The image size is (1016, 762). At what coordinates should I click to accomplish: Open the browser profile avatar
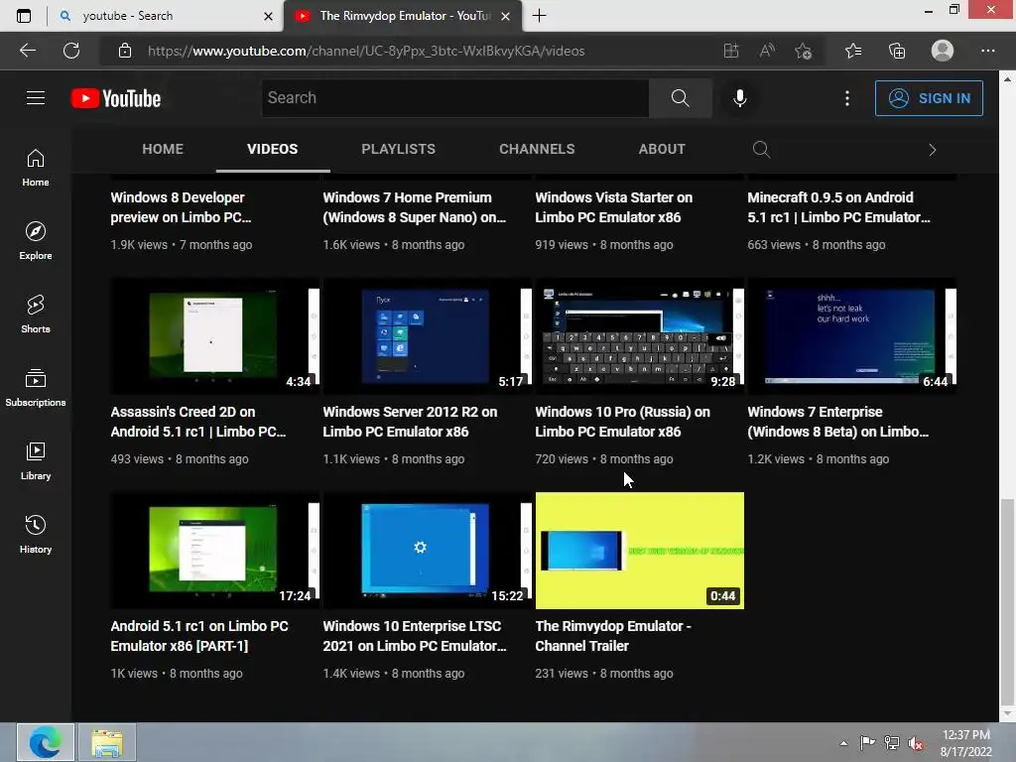943,51
